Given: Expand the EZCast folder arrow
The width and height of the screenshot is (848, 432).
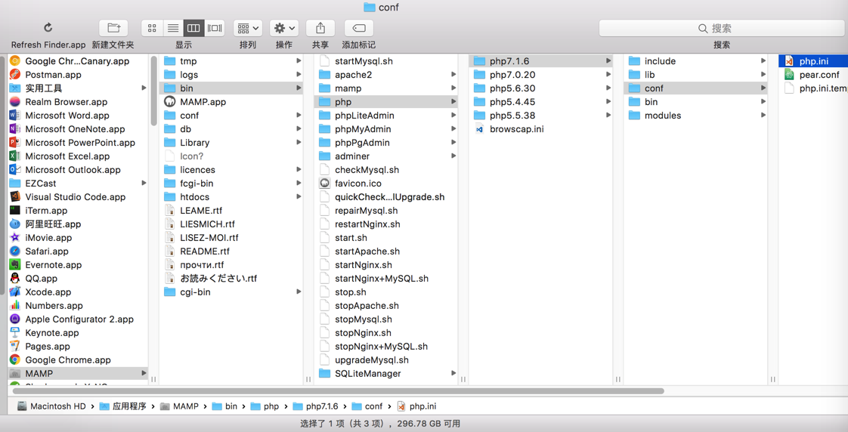Looking at the screenshot, I should point(144,184).
